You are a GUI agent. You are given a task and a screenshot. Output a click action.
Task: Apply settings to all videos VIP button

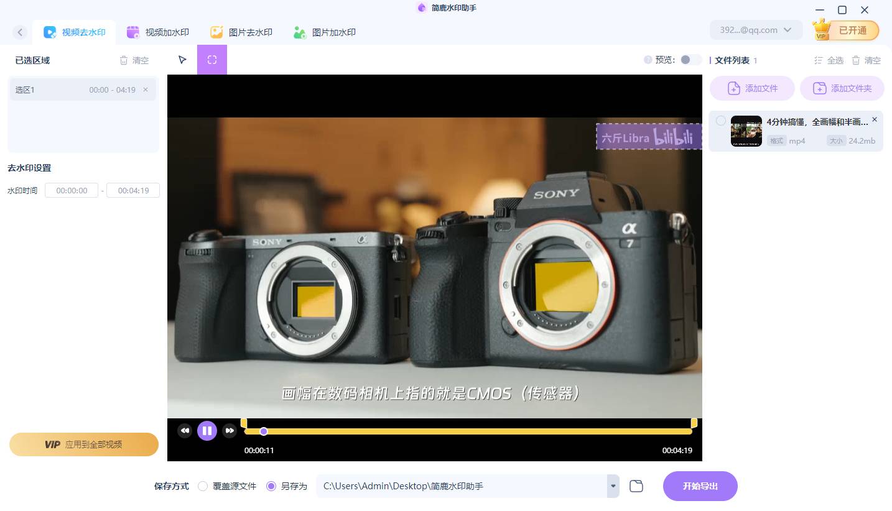[x=84, y=444]
